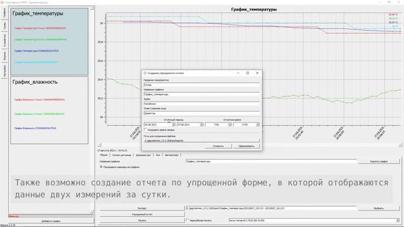The image size is (404, 227).
Task: Adjust report period start date stepper
Action: click(x=174, y=125)
